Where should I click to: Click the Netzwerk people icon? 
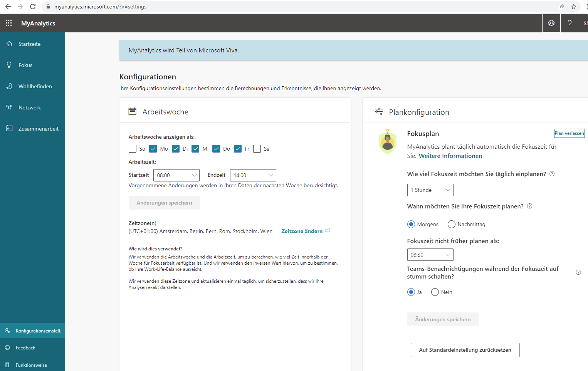point(9,107)
